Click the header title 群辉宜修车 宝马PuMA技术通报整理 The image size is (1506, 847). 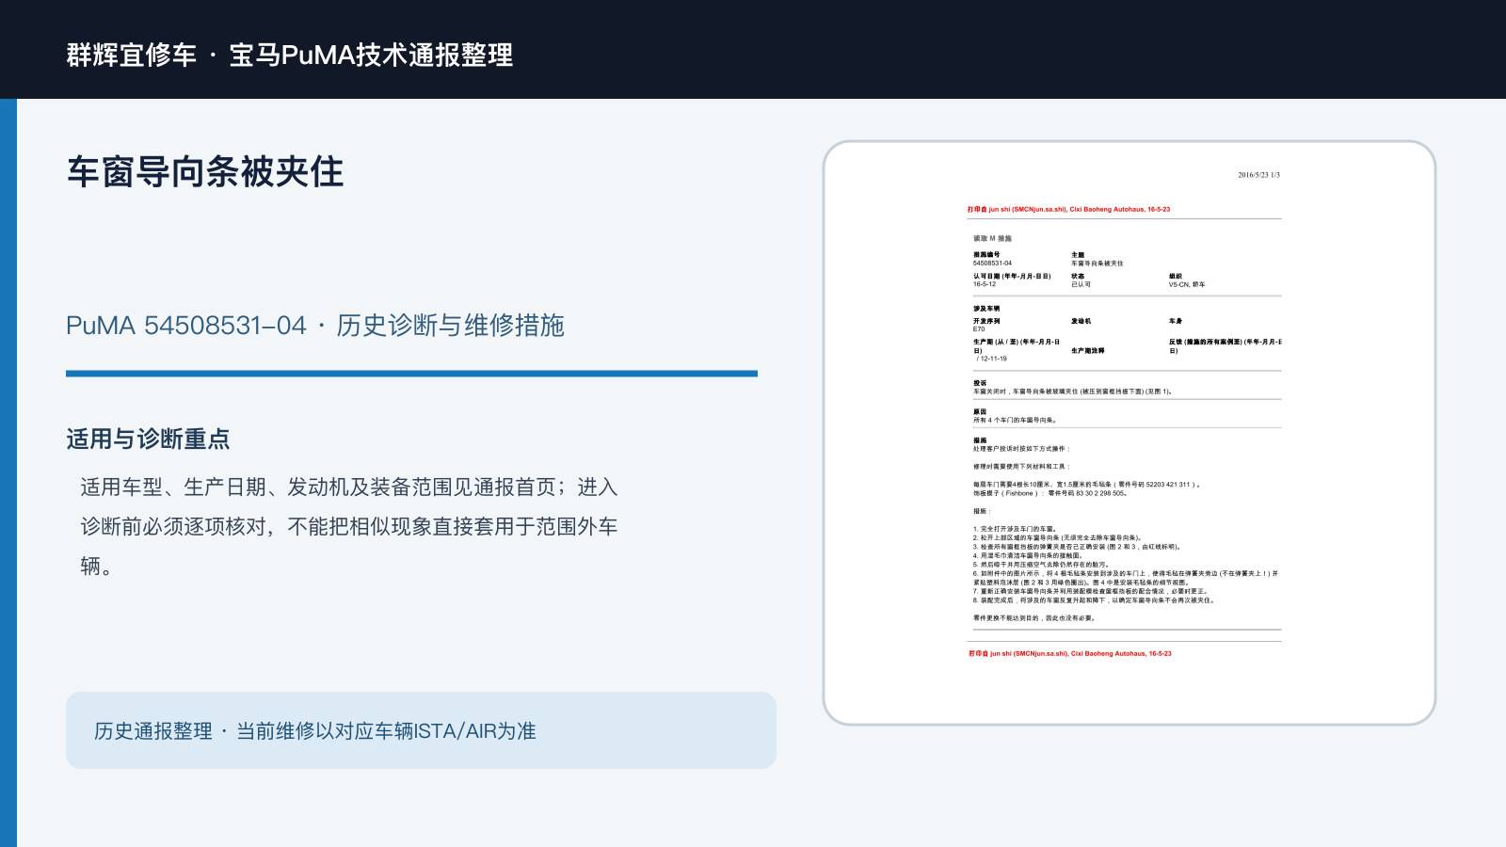[290, 55]
